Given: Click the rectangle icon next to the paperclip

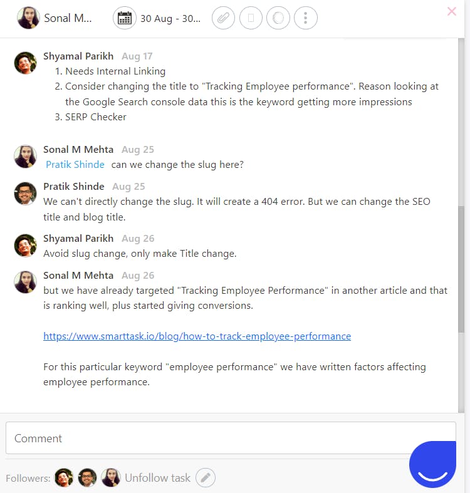Looking at the screenshot, I should click(251, 18).
